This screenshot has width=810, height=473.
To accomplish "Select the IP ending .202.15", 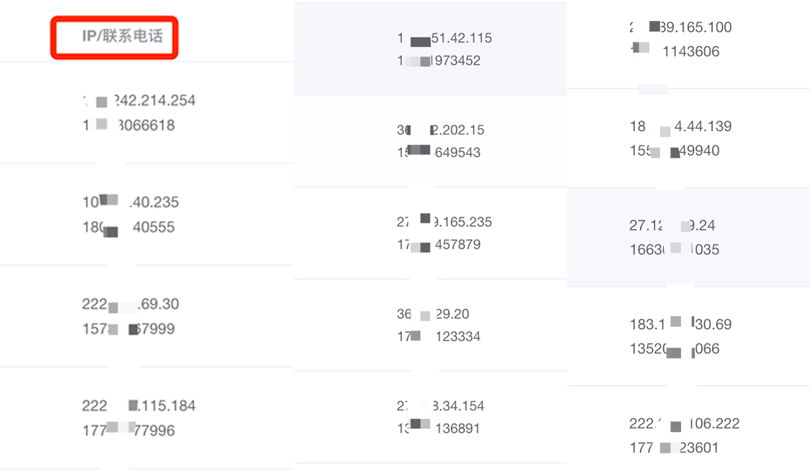I will point(440,130).
